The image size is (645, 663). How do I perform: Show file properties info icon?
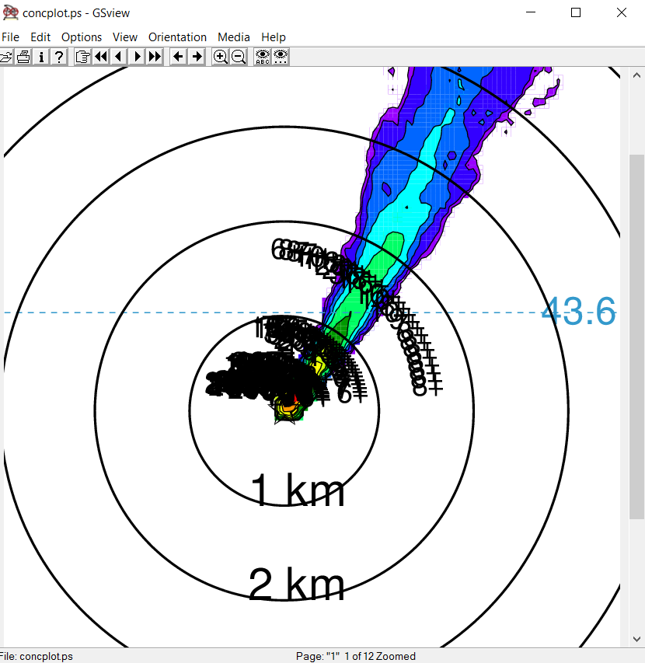(x=41, y=57)
